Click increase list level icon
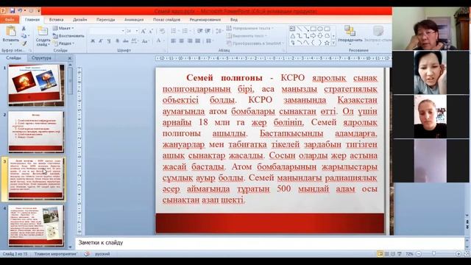Image resolution: width=471 pixels, height=265 pixels. point(208,31)
